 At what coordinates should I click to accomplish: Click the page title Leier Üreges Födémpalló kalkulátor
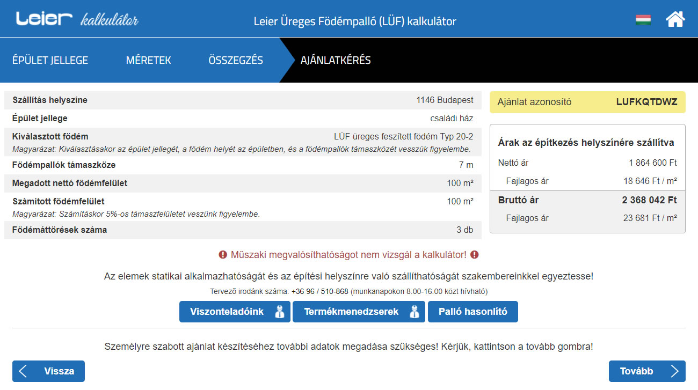[355, 21]
